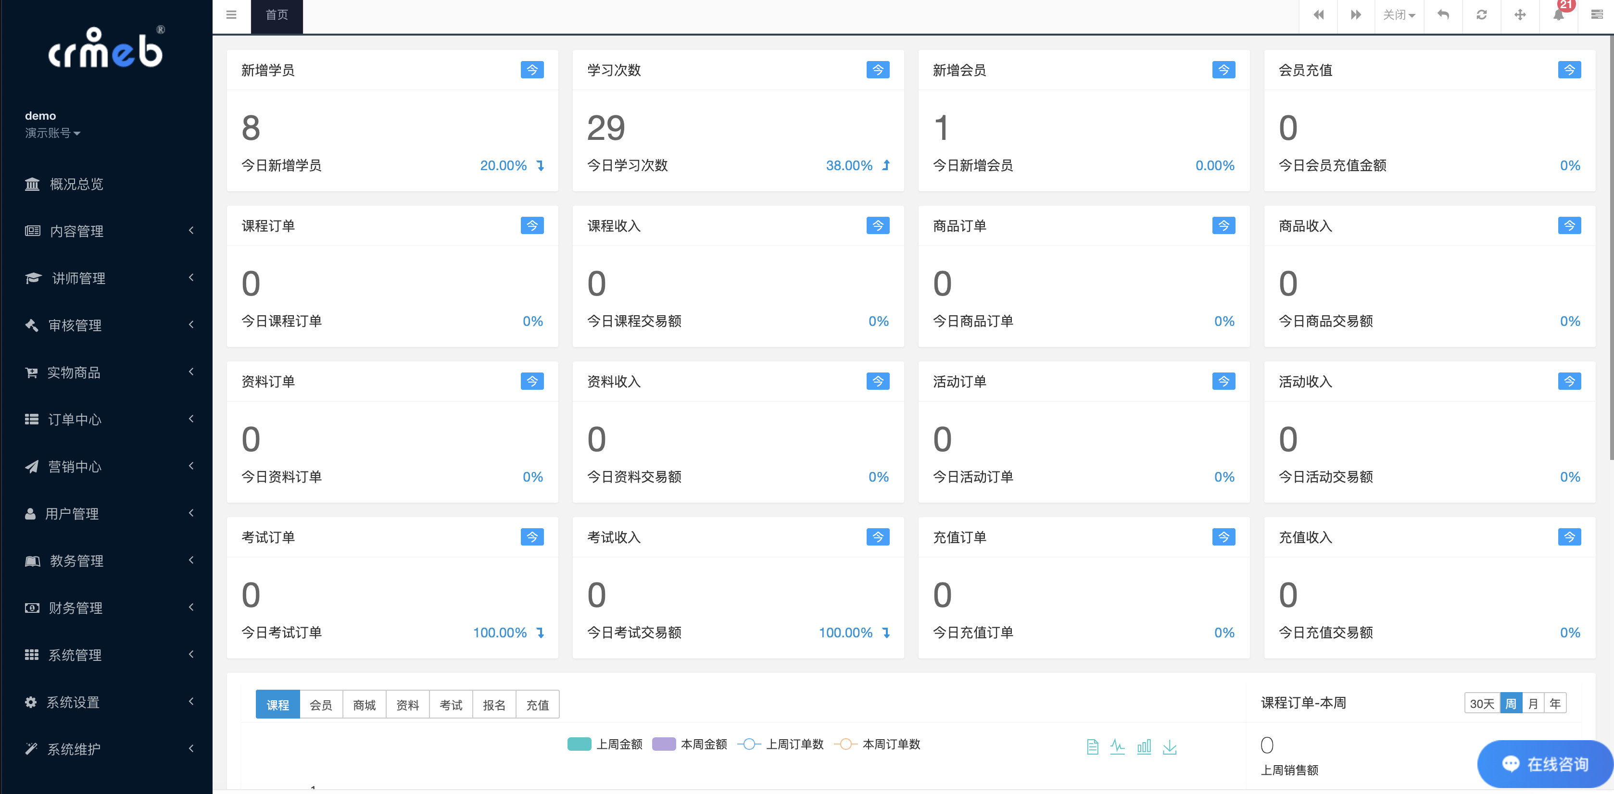The width and height of the screenshot is (1614, 794).
Task: Click the blue 今 badge on 新增学员 card
Action: point(532,70)
